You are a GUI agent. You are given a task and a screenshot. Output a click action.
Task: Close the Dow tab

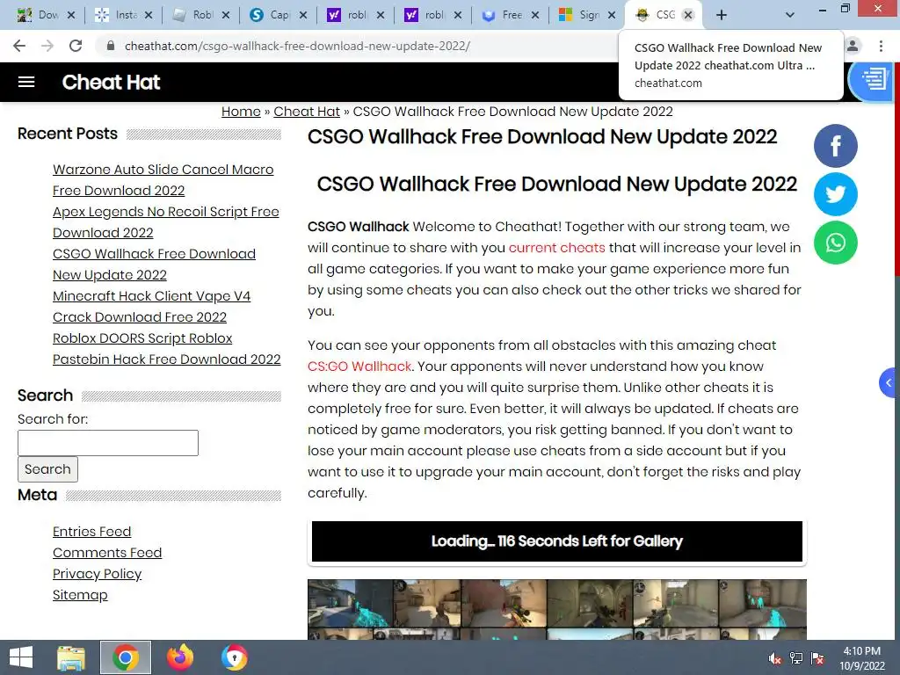click(71, 15)
